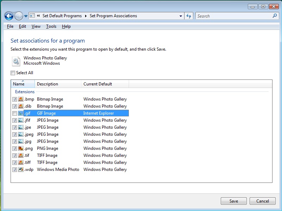Check the .gif extension checkbox
The height and width of the screenshot is (211, 282).
pos(14,113)
